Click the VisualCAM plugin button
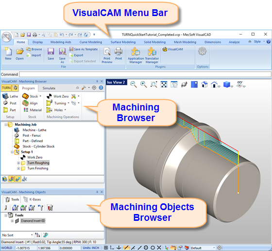 pyautogui.click(x=173, y=49)
